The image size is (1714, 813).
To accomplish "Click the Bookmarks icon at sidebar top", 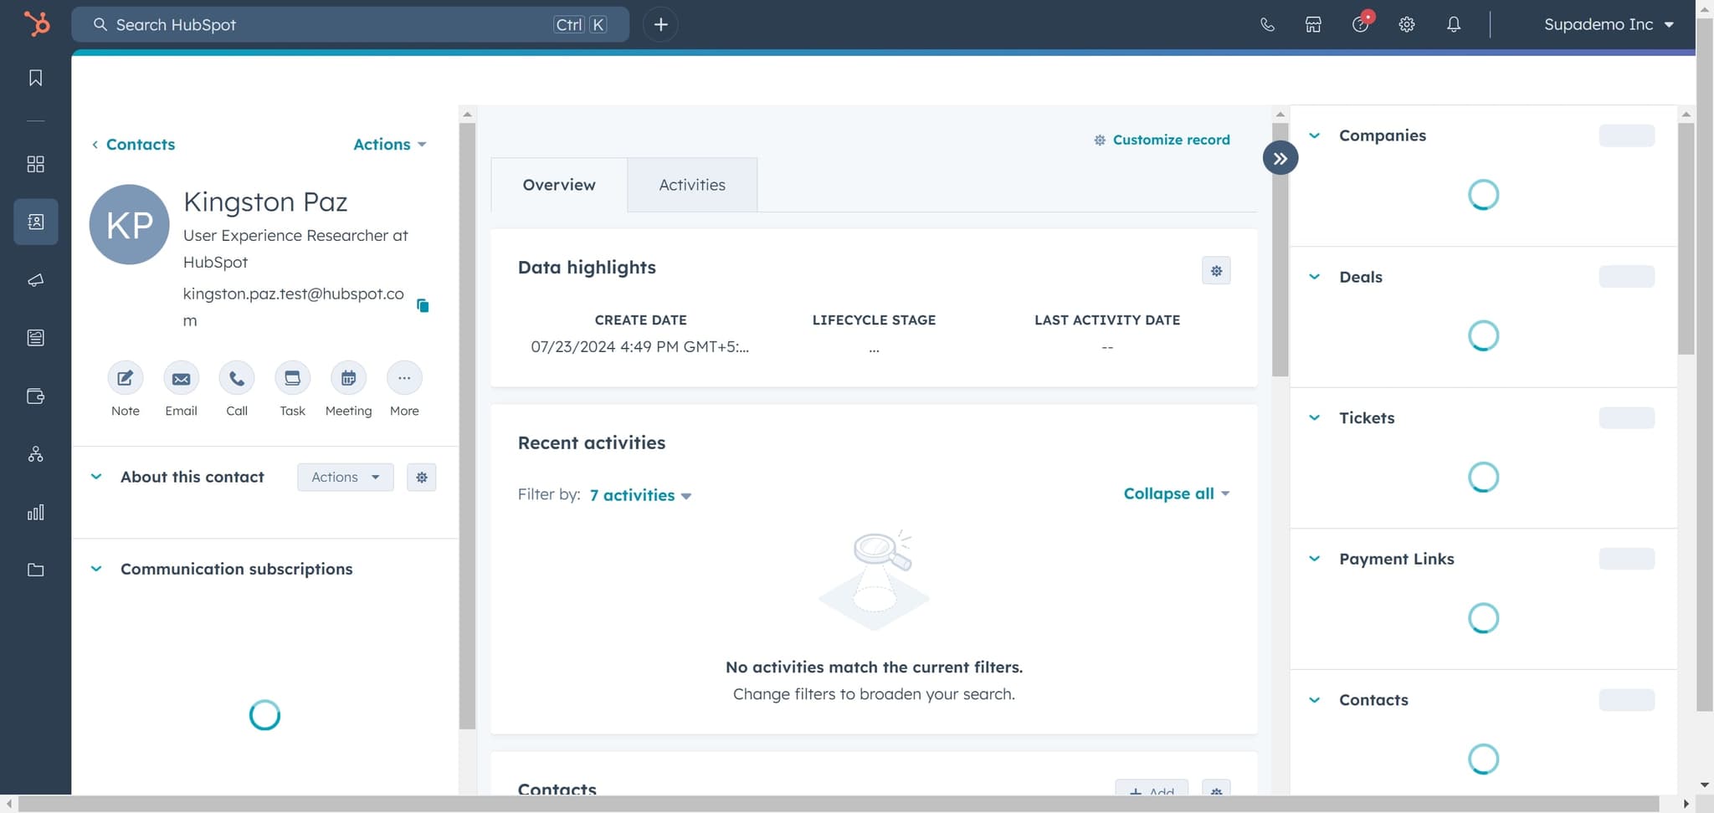I will (x=35, y=77).
